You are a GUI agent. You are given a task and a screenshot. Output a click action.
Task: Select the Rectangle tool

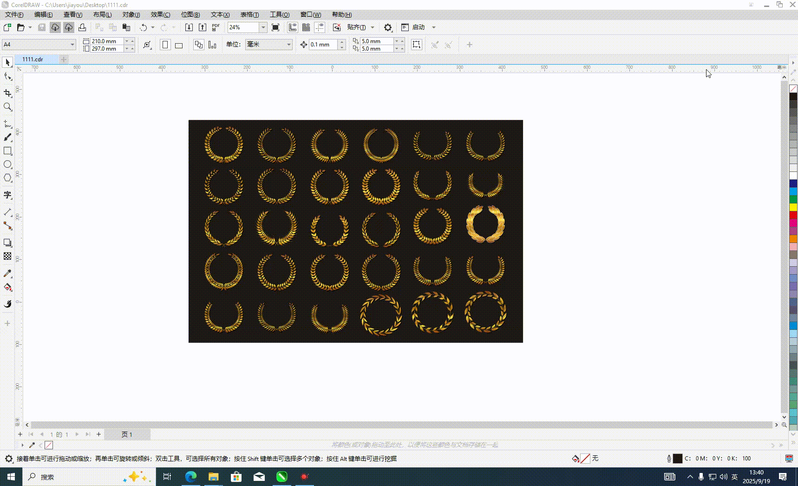tap(7, 151)
